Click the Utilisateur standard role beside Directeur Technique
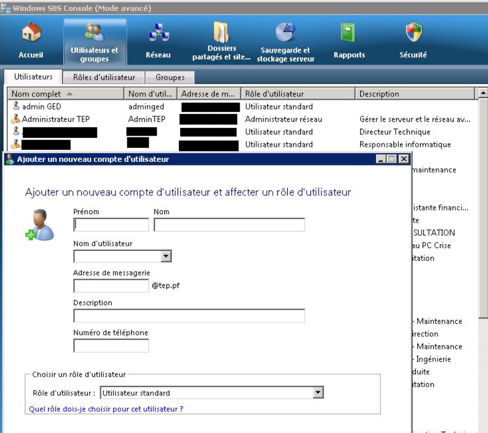The image size is (488, 433). pos(279,132)
